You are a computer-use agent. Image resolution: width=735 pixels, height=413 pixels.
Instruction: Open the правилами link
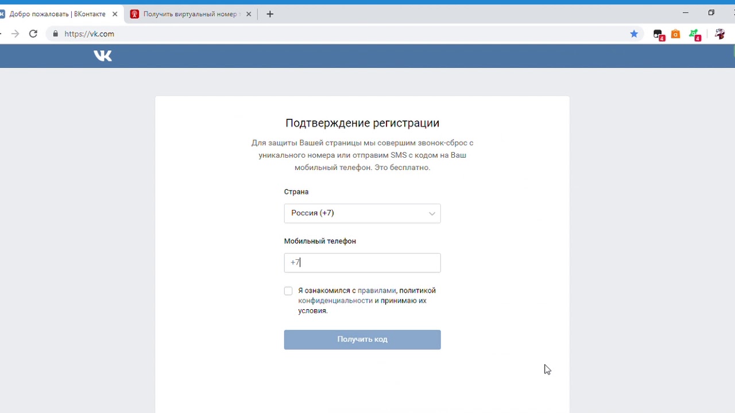(x=377, y=290)
